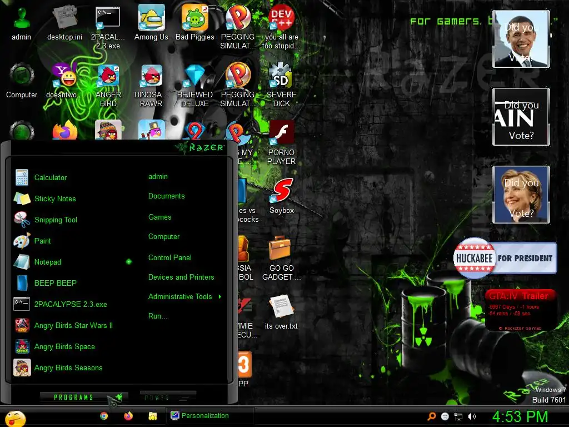
Task: Launch Notepad from start menu
Action: point(48,262)
